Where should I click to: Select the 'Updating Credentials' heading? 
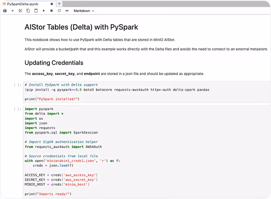pos(54,62)
